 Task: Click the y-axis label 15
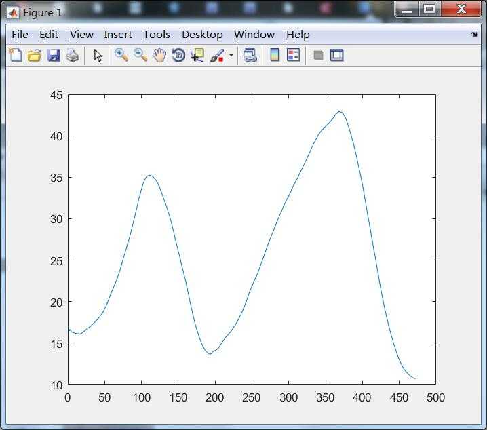point(56,344)
